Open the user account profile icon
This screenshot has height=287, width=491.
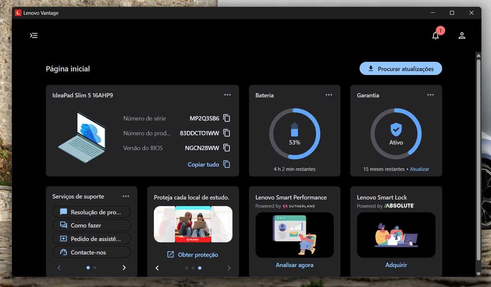point(462,35)
